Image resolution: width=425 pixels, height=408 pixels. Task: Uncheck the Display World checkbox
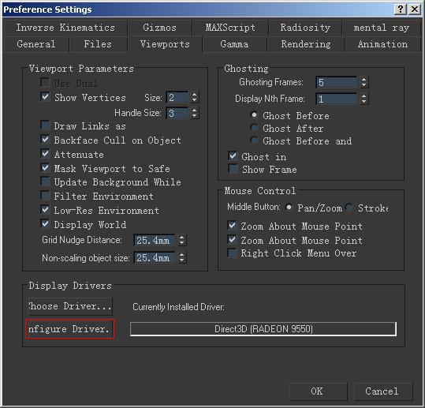(x=45, y=223)
